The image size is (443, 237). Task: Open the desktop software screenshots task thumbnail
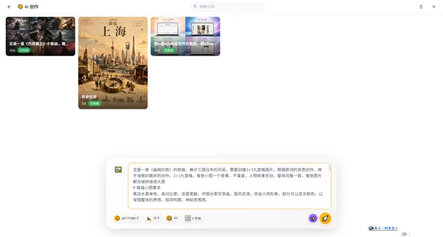coord(185,36)
